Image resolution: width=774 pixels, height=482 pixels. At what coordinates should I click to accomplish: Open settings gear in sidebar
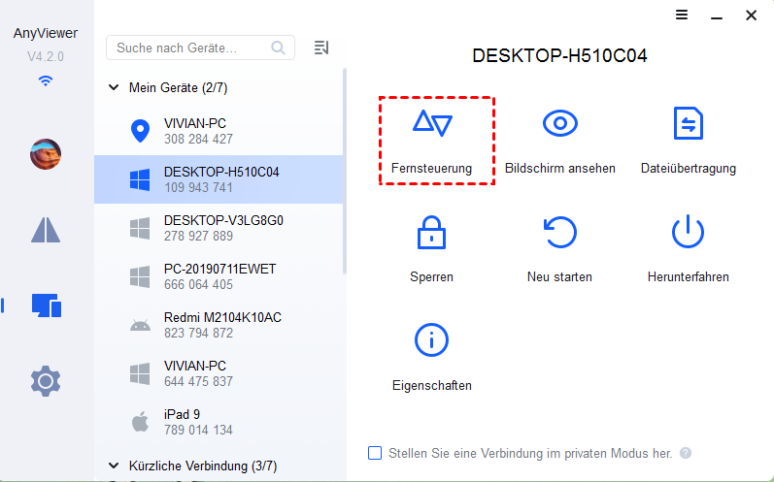coord(46,381)
